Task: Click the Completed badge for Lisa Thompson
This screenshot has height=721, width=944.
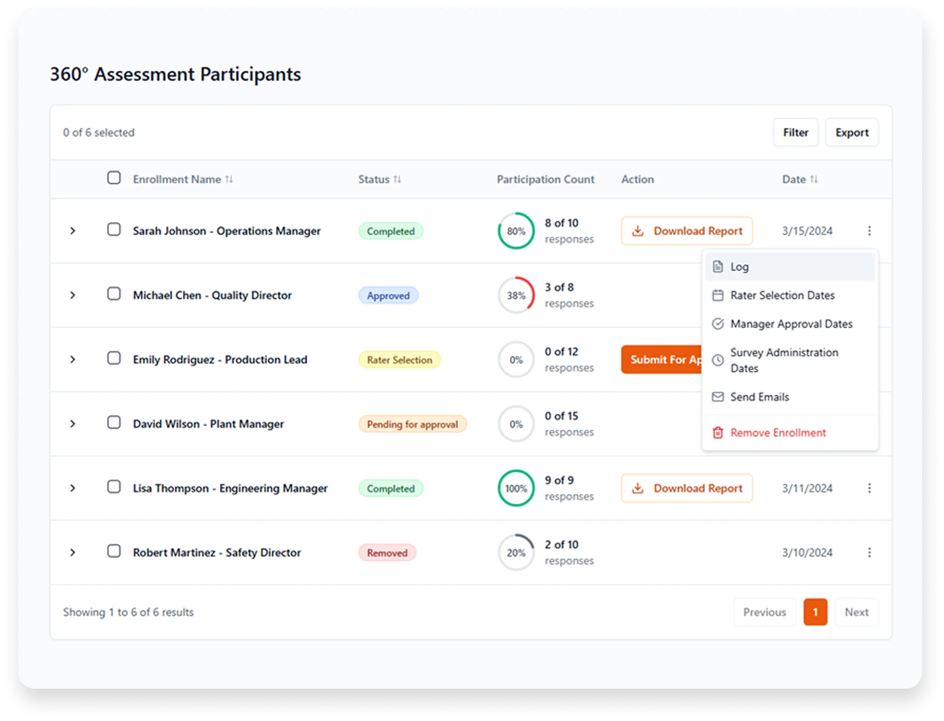Action: (391, 488)
